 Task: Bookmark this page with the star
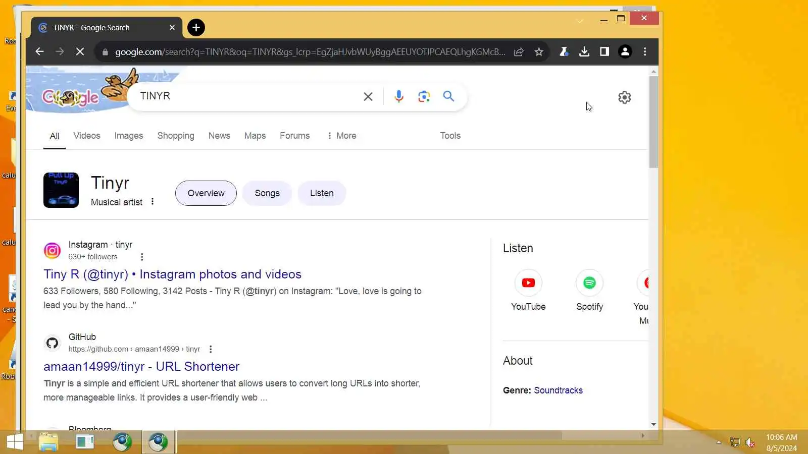point(539,52)
